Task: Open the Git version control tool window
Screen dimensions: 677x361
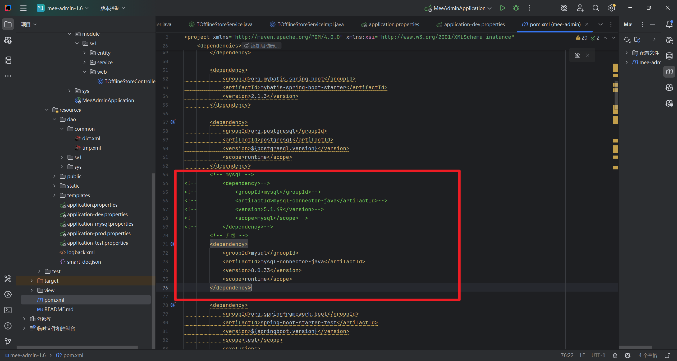Action: (8, 342)
